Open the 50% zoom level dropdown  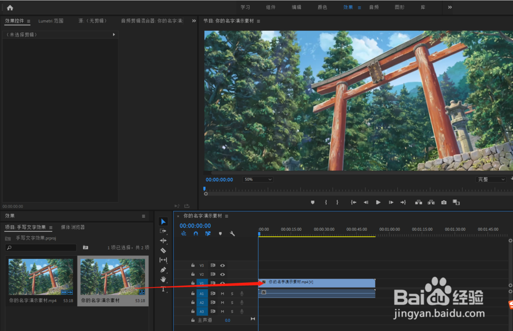(x=258, y=180)
